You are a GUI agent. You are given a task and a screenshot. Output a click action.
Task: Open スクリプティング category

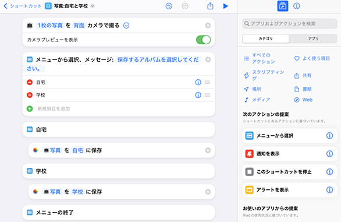click(x=264, y=75)
